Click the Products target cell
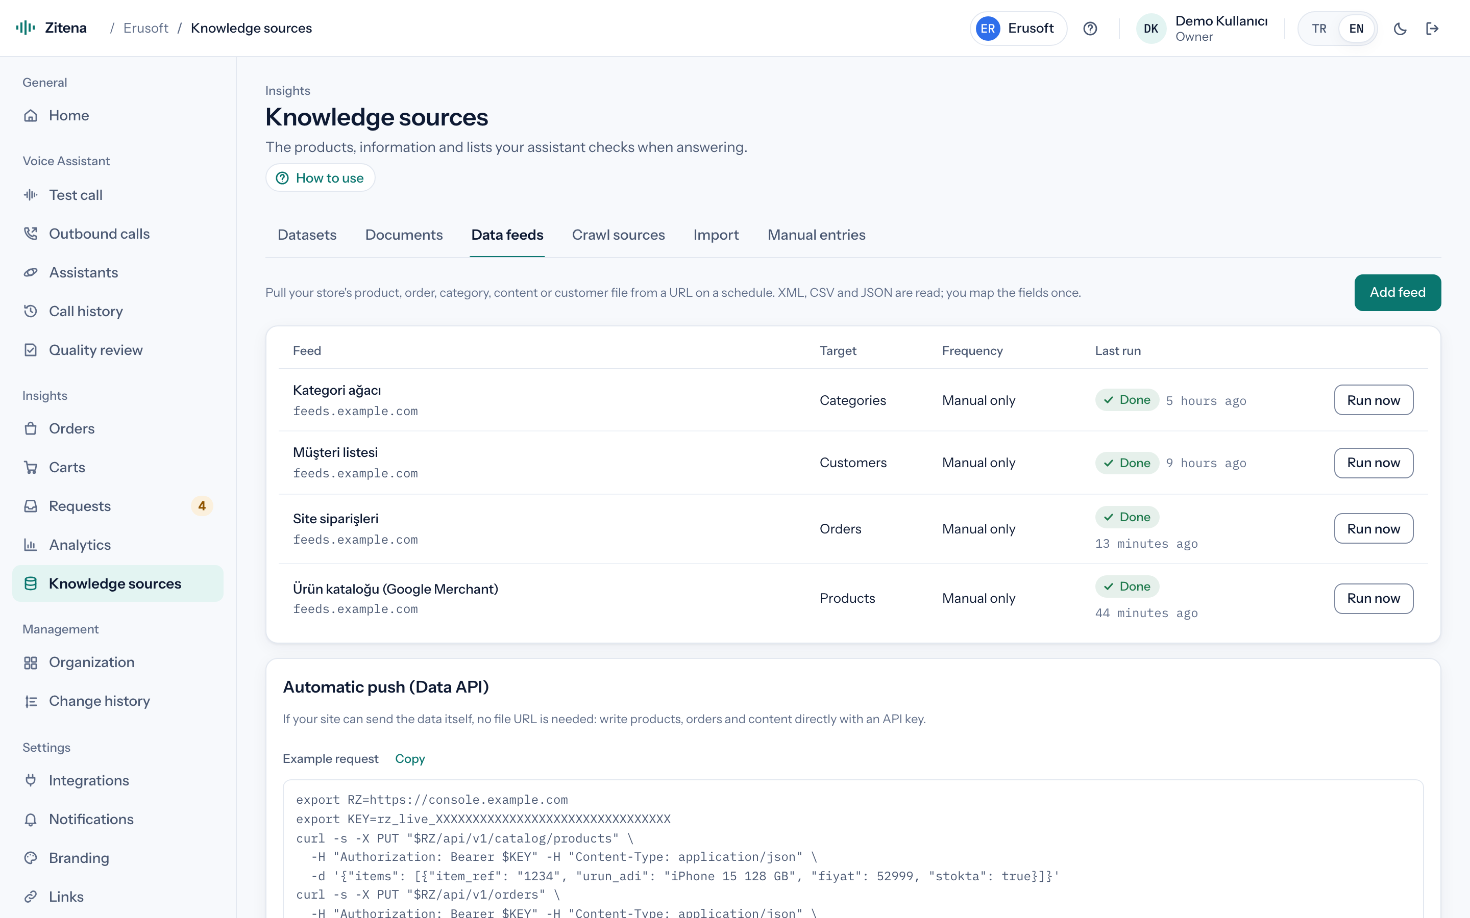Viewport: 1470px width, 918px height. coord(847,599)
